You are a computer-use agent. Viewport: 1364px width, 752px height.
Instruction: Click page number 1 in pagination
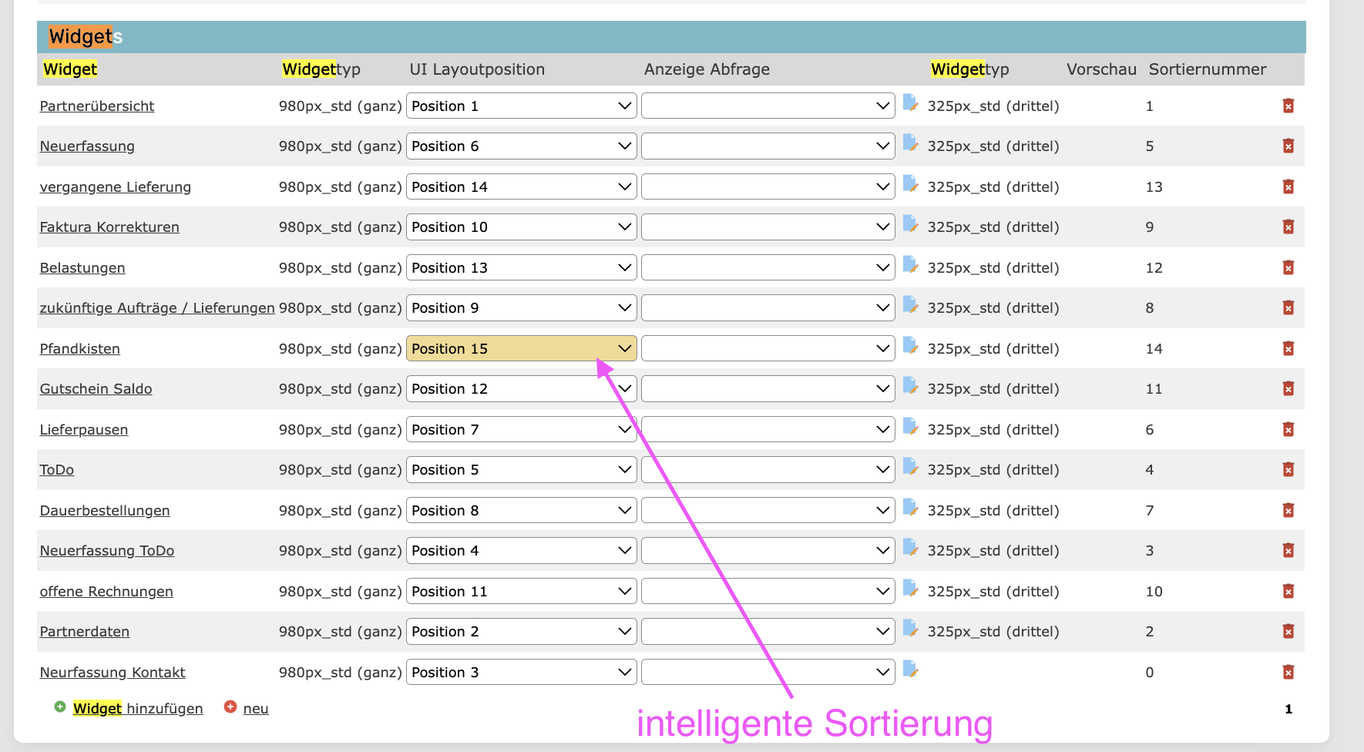coord(1288,709)
